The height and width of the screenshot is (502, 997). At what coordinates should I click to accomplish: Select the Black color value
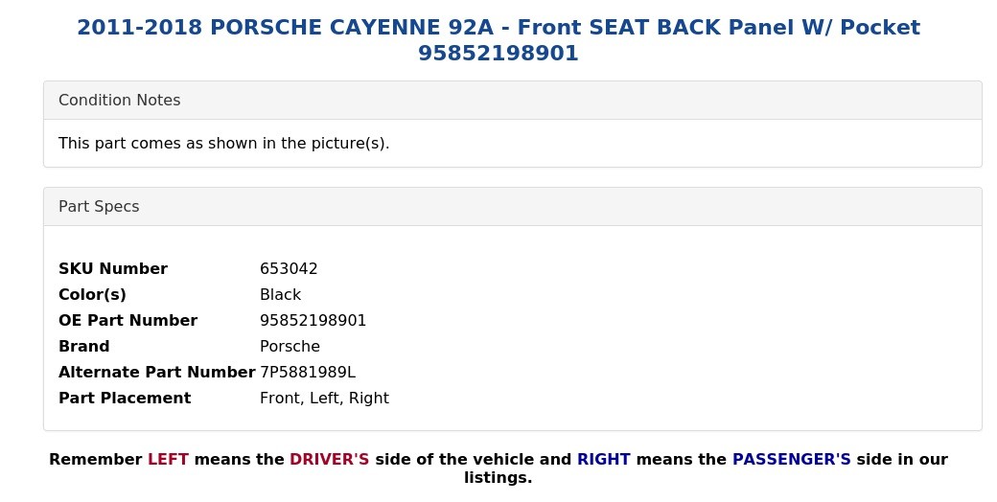point(280,295)
